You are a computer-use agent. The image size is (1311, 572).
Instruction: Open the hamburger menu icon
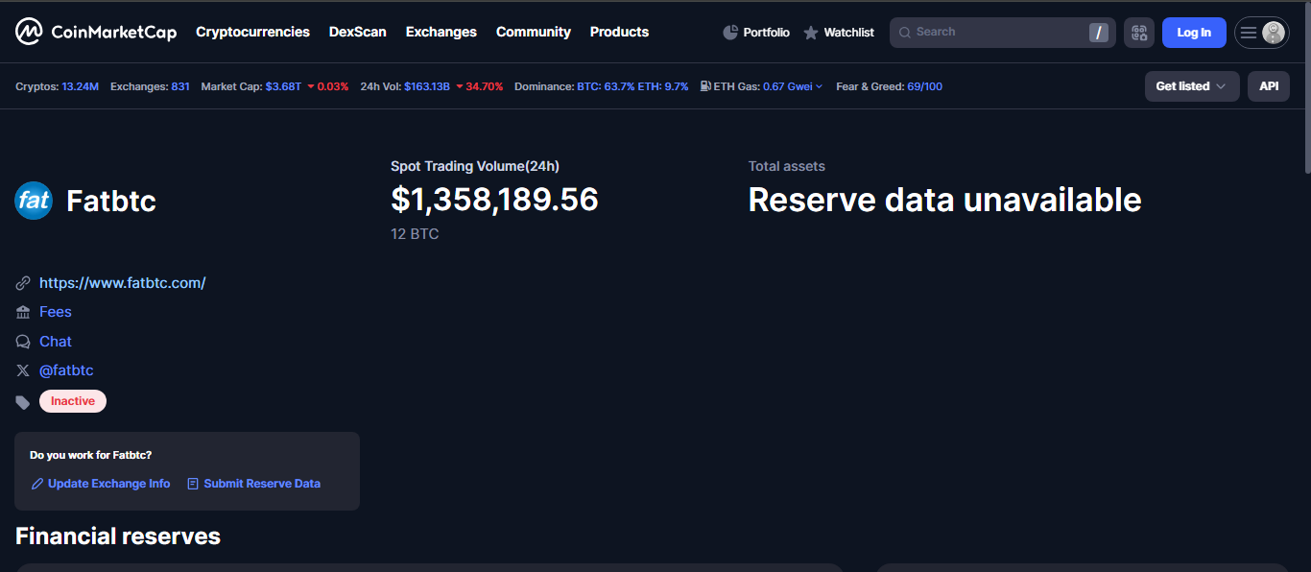pos(1248,33)
